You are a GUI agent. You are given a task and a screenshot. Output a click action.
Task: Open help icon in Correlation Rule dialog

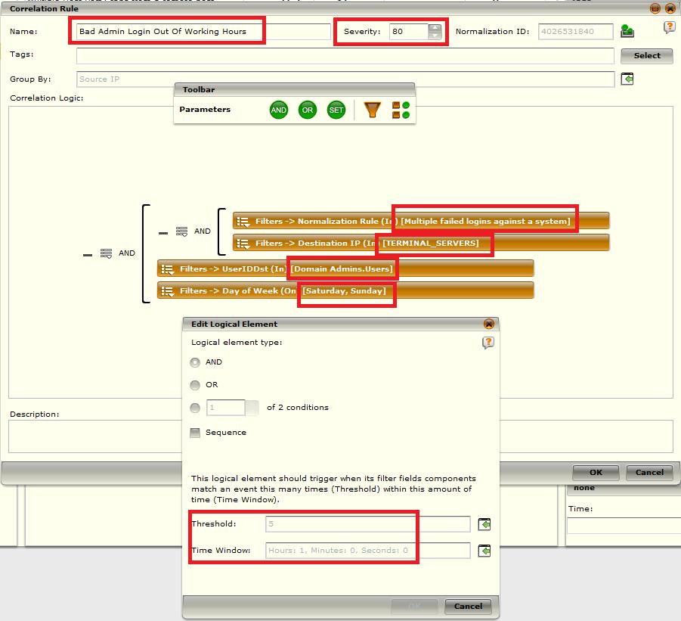pyautogui.click(x=669, y=27)
